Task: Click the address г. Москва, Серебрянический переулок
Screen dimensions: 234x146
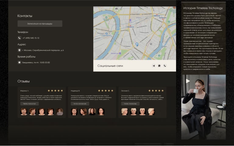Action: [x=43, y=50]
